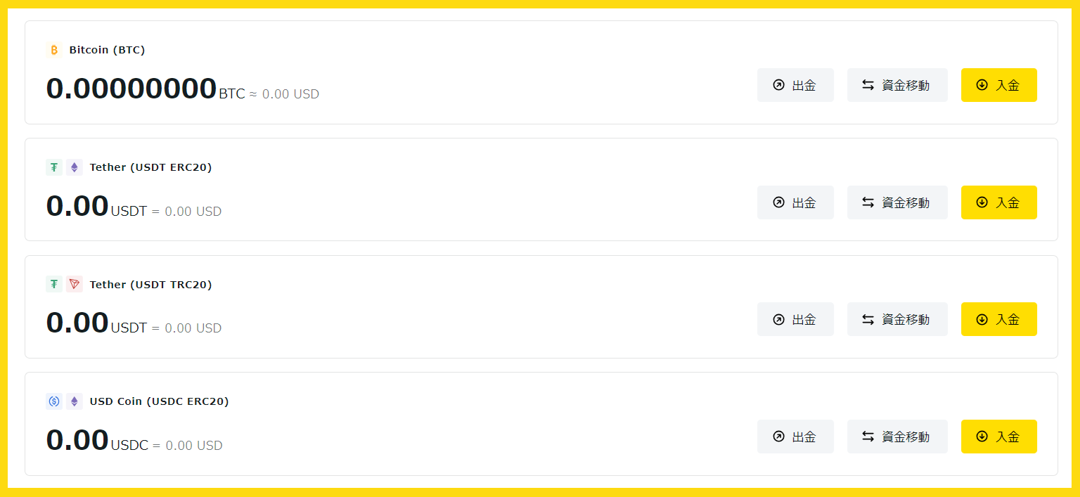Viewport: 1080px width, 497px height.
Task: Transfer funds (資金移動) for Tether USDT ERC20
Action: (897, 202)
